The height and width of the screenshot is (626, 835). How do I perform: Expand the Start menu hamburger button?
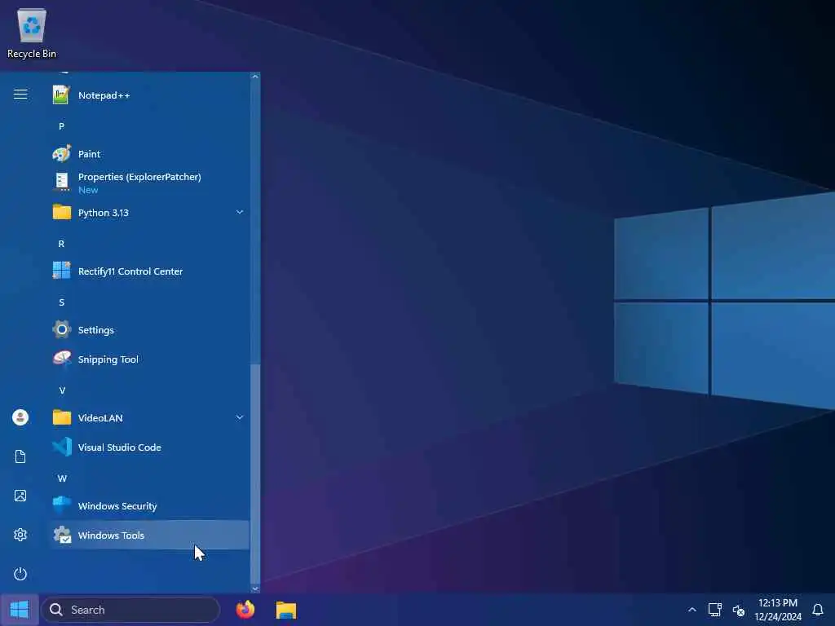tap(20, 95)
